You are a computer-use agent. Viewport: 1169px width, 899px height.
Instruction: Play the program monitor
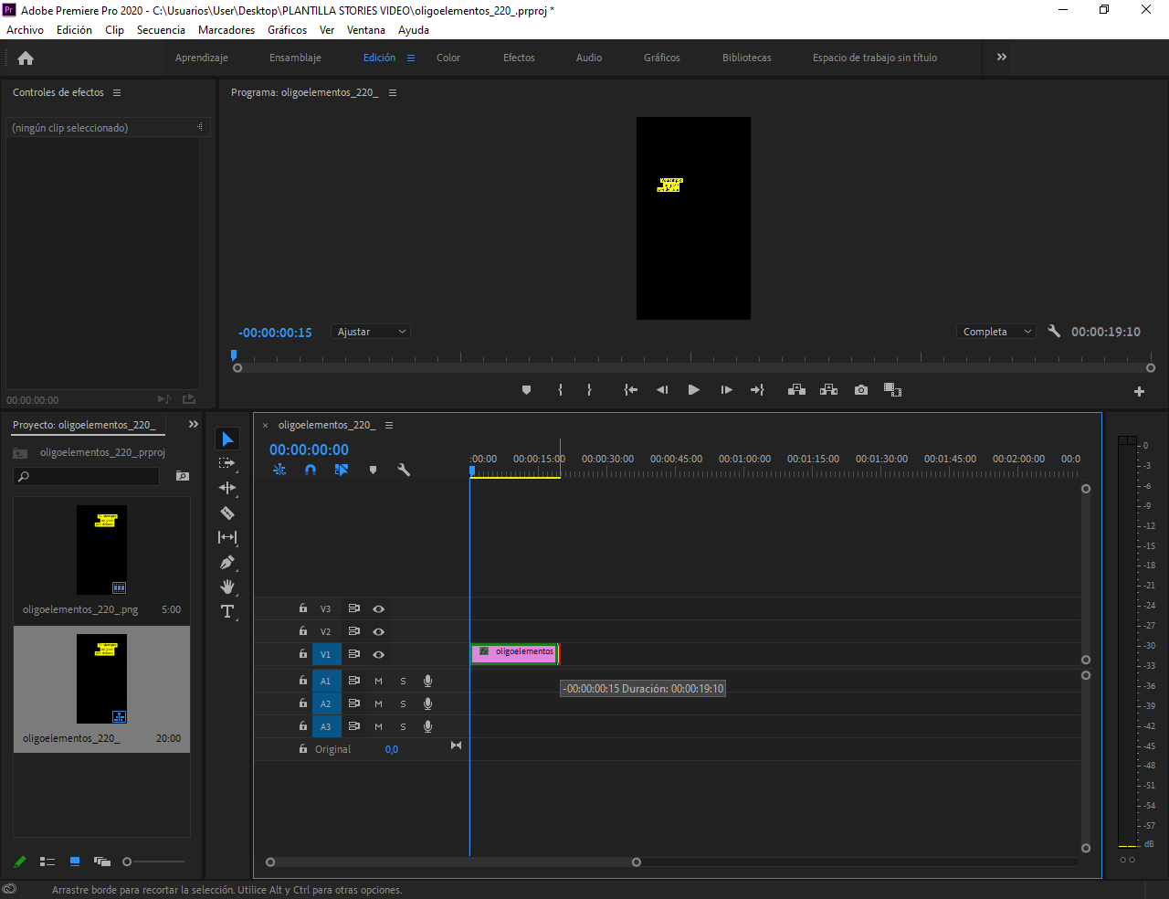[694, 390]
